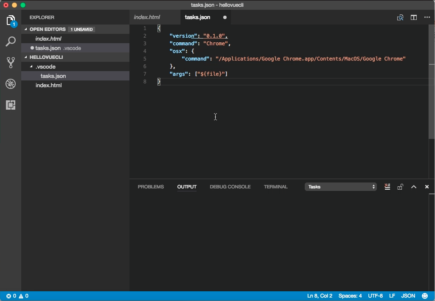435x301 pixels.
Task: Click the "${file}" argument on line 7
Action: (211, 74)
